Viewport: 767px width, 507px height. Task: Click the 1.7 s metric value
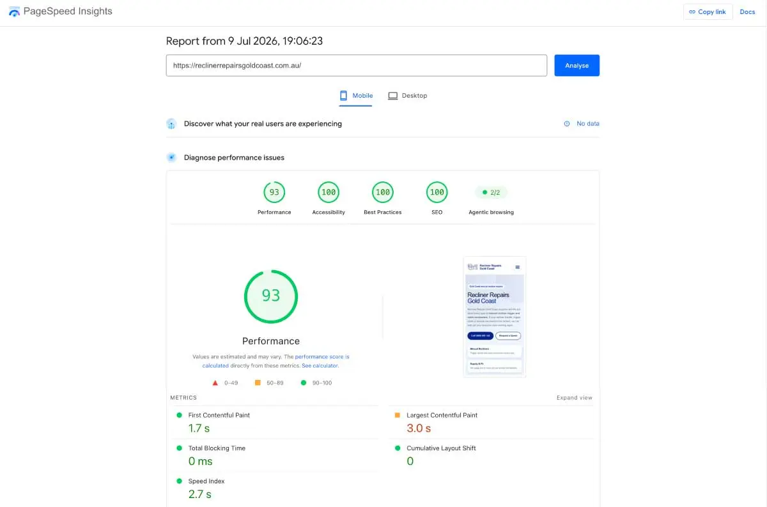coord(199,428)
